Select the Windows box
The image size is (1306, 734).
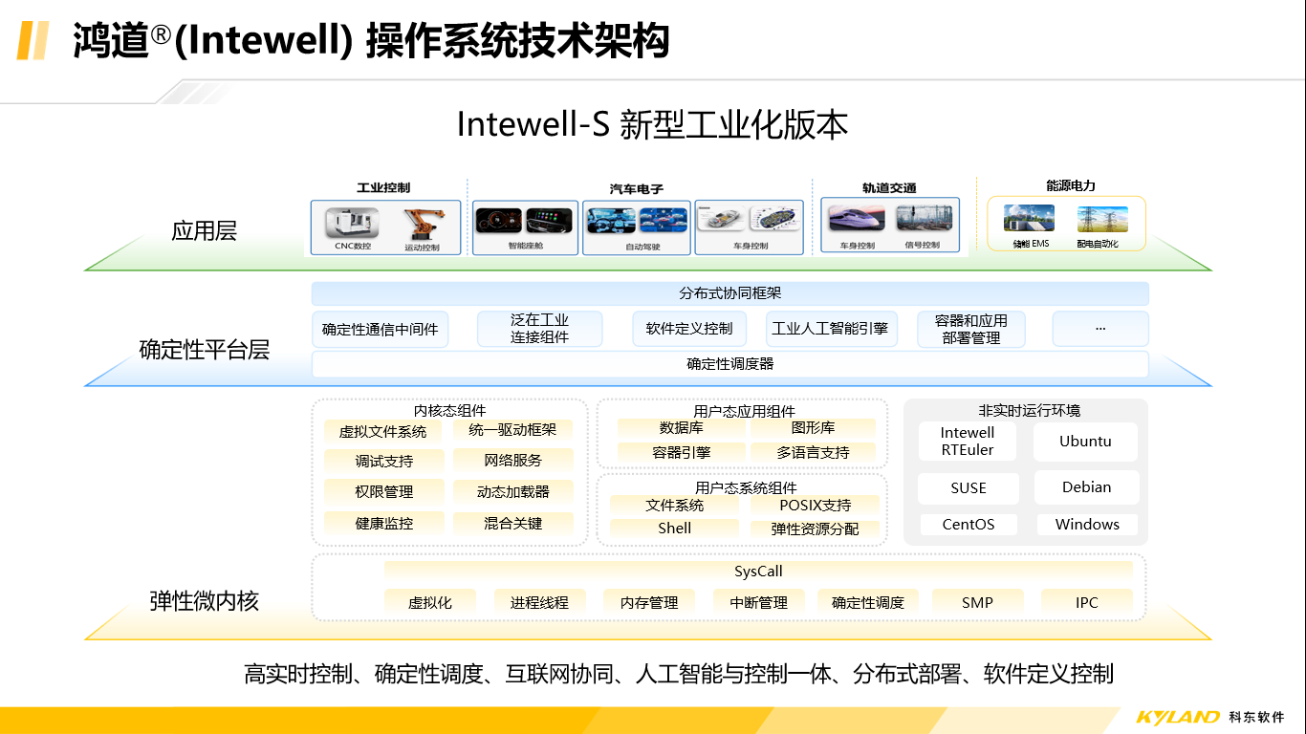click(1087, 525)
